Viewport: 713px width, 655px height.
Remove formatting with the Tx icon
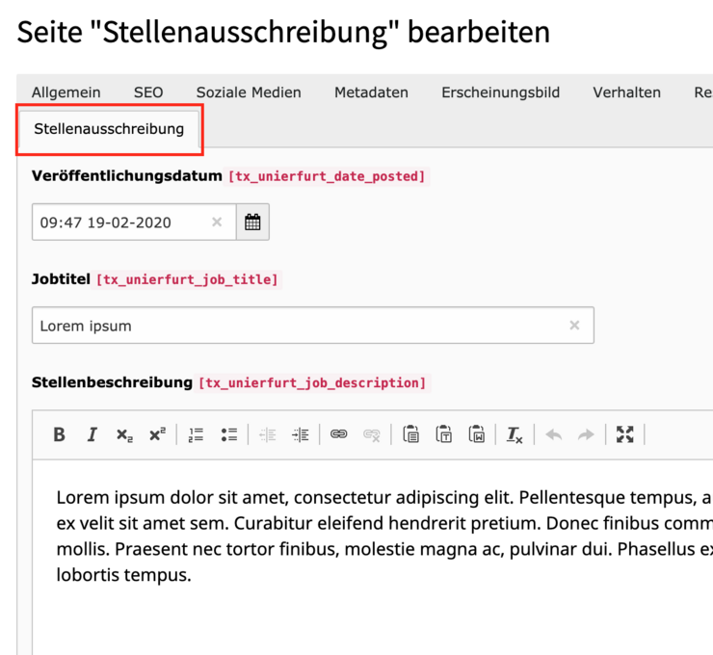515,435
